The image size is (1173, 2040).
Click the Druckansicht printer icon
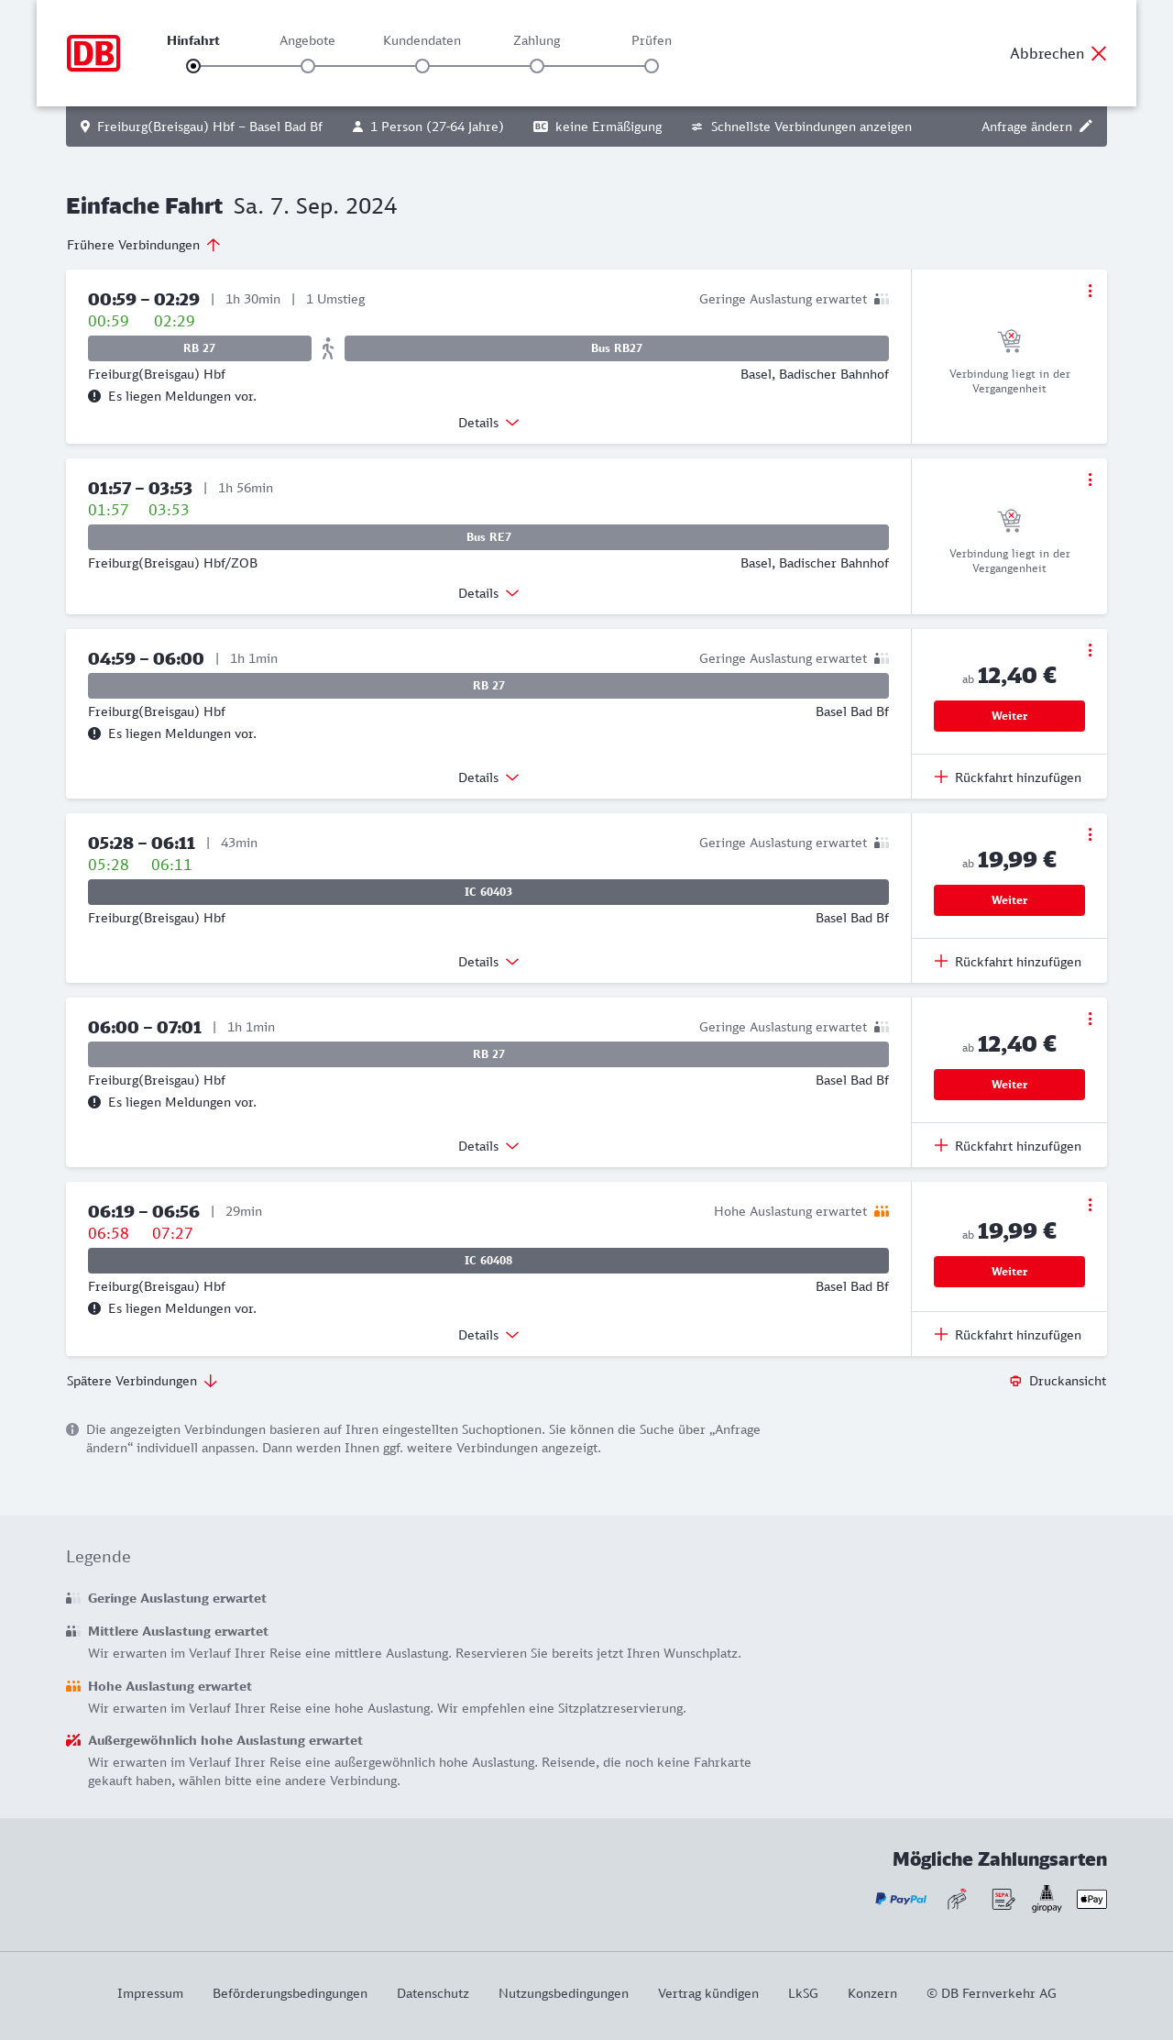click(1015, 1381)
